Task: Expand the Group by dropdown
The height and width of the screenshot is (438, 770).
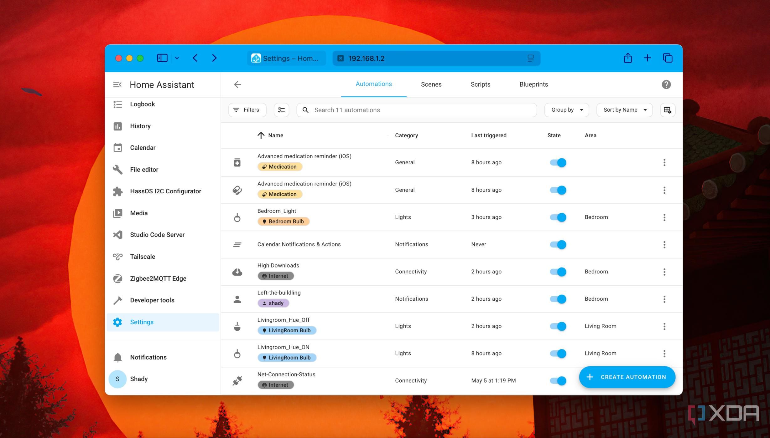Action: tap(567, 110)
